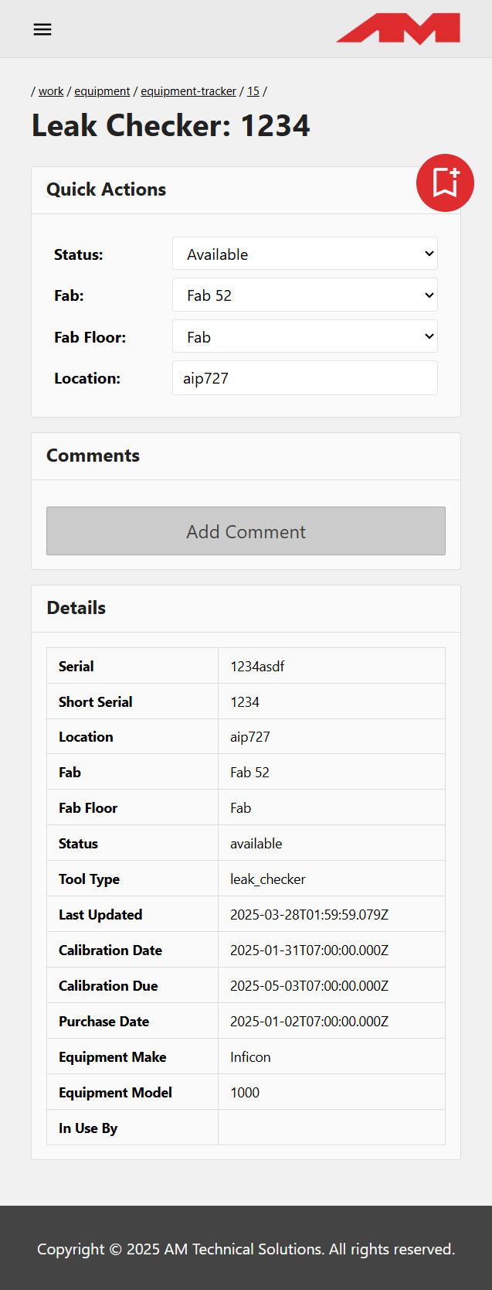Click the empty In Use By cell
The width and height of the screenshot is (492, 1290).
(x=331, y=1128)
